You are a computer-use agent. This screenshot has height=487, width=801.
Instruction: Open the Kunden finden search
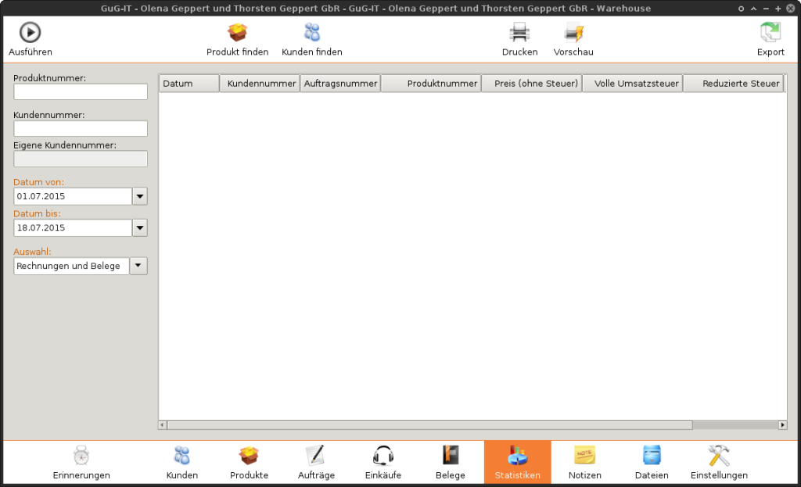point(311,33)
